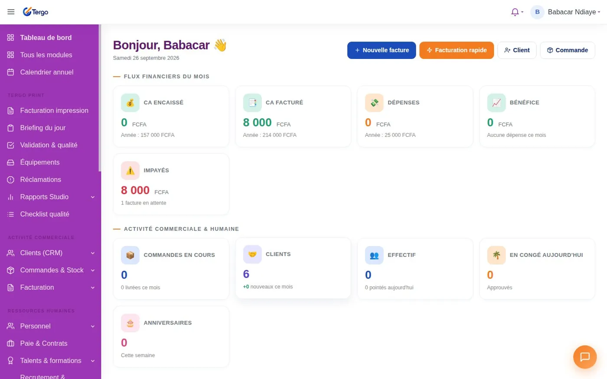Open the hamburger menu icon
Screen dimensions: 607x379
click(x=11, y=12)
